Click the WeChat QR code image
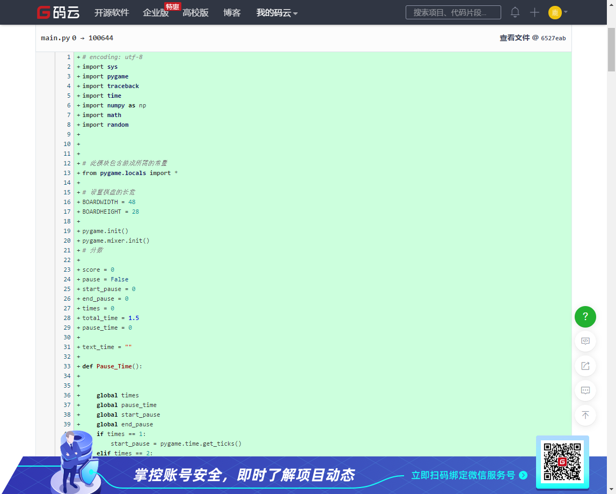Viewport: 616px width, 494px height. 562,462
